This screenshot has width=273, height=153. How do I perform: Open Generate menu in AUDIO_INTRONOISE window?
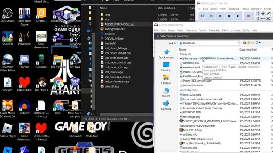[x=214, y=30]
